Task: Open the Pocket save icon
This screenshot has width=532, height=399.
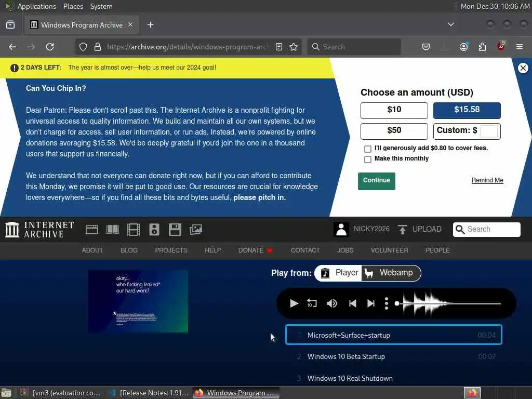Action: pos(426,47)
